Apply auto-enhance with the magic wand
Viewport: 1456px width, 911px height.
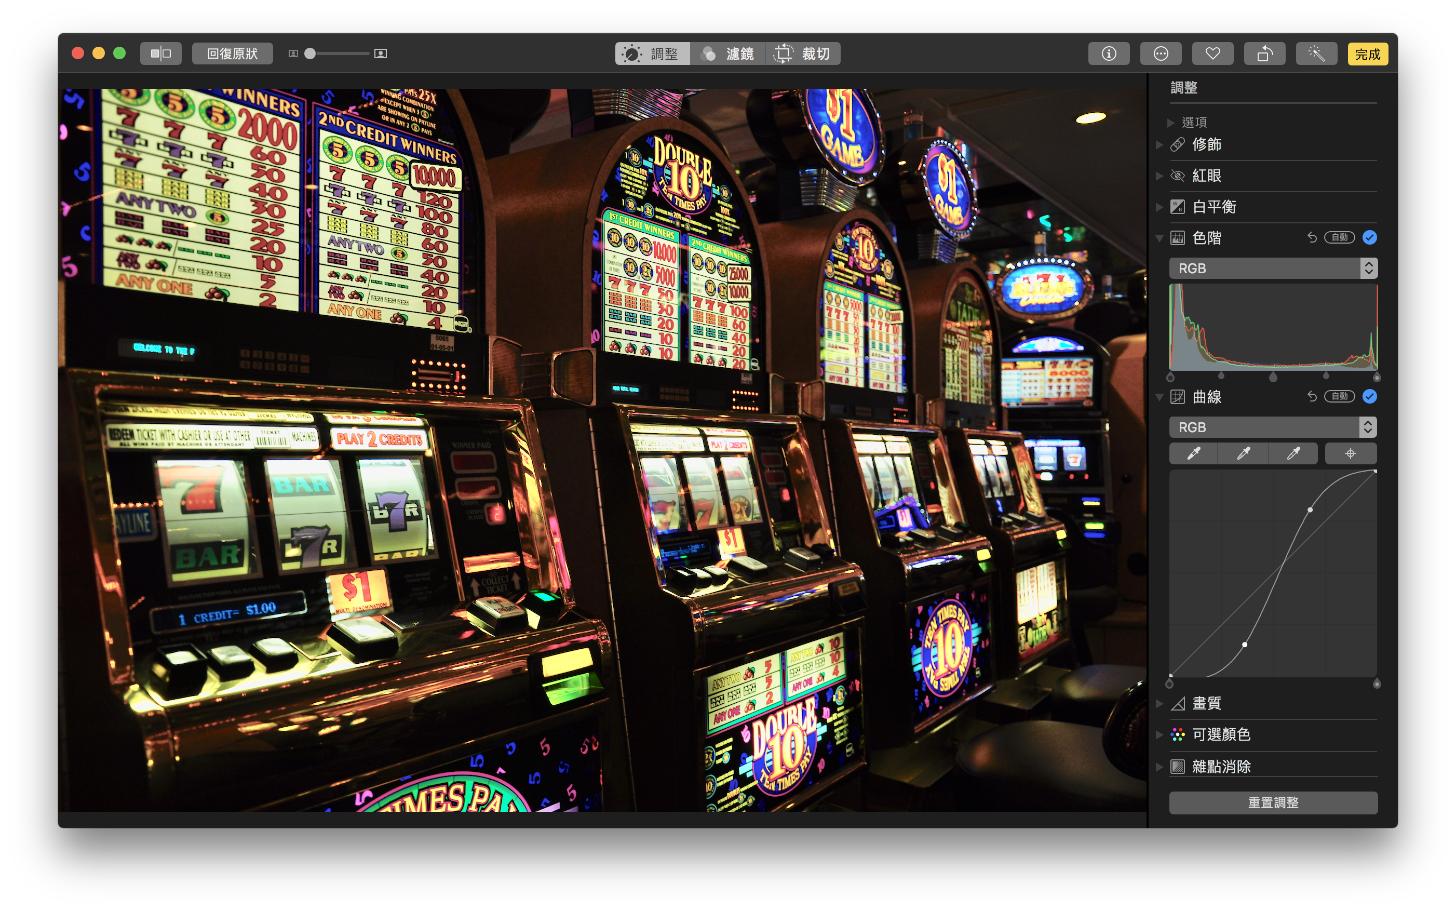click(x=1316, y=53)
